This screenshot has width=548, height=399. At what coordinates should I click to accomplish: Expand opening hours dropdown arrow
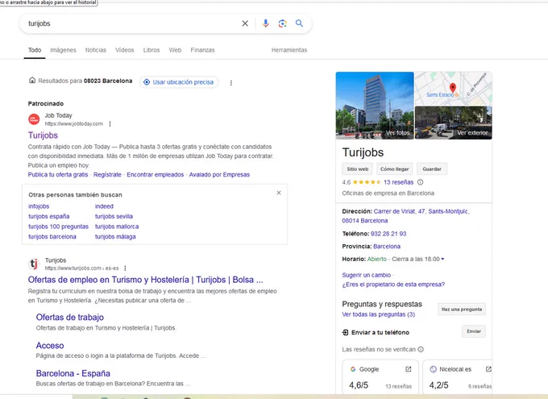[442, 259]
